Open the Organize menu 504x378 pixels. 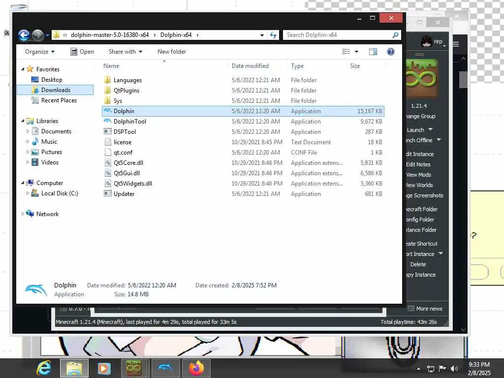coord(39,52)
